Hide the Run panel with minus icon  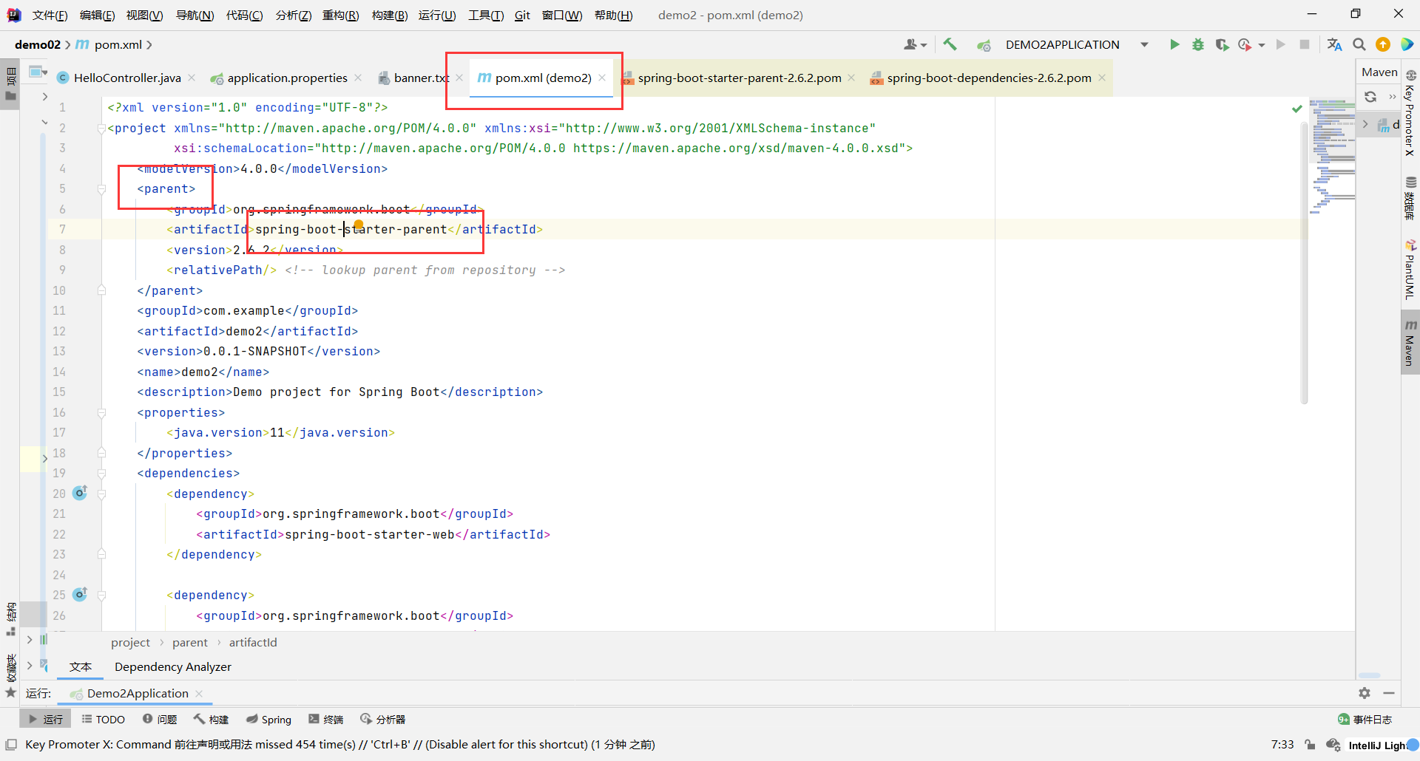(1389, 693)
